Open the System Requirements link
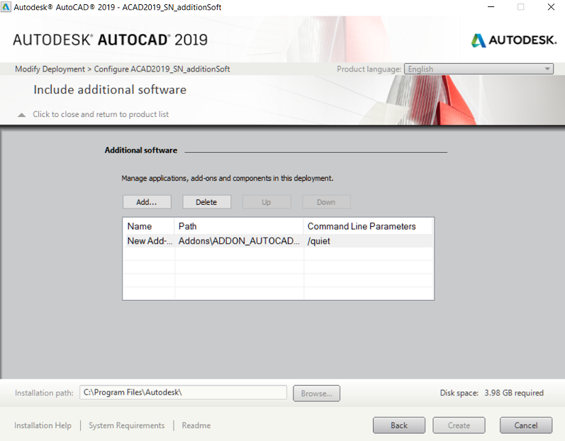 [126, 425]
